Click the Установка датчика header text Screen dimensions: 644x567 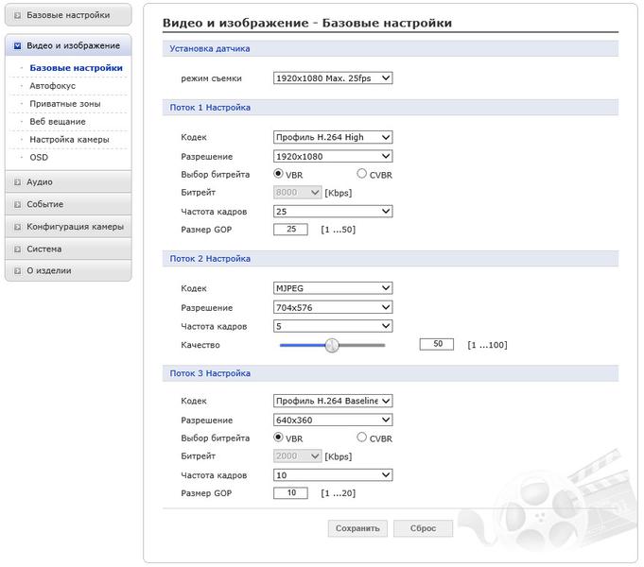(209, 48)
